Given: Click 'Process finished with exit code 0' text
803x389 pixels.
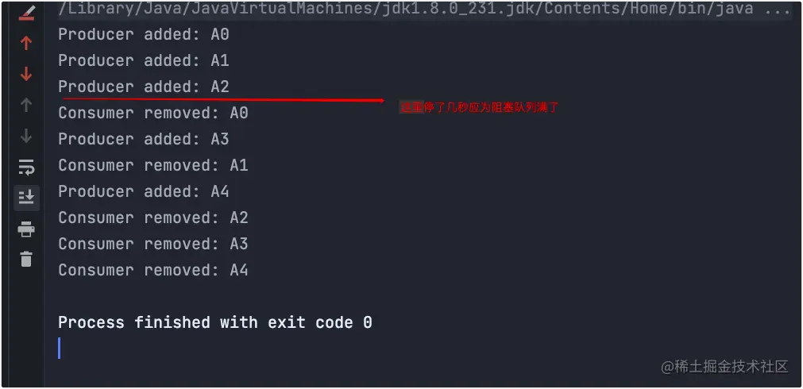Looking at the screenshot, I should (215, 322).
